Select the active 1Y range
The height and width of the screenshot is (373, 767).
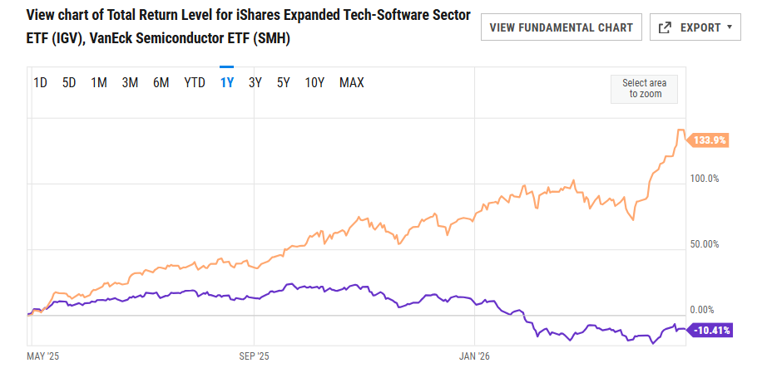[x=226, y=82]
